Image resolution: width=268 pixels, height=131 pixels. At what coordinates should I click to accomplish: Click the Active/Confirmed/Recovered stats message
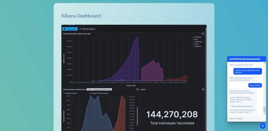tap(242, 99)
